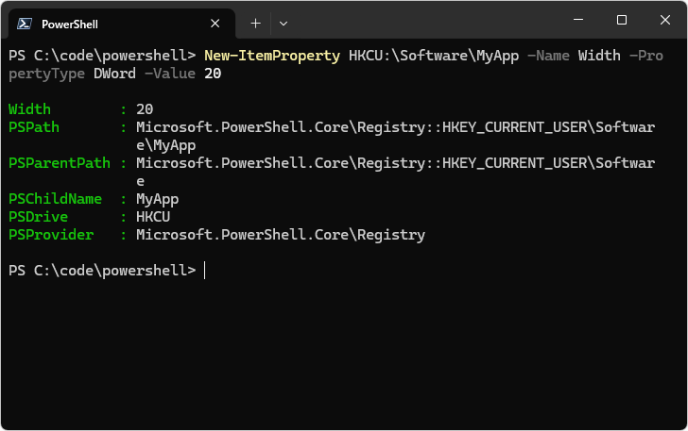Open a new tab with plus button
The image size is (688, 431).
(255, 24)
